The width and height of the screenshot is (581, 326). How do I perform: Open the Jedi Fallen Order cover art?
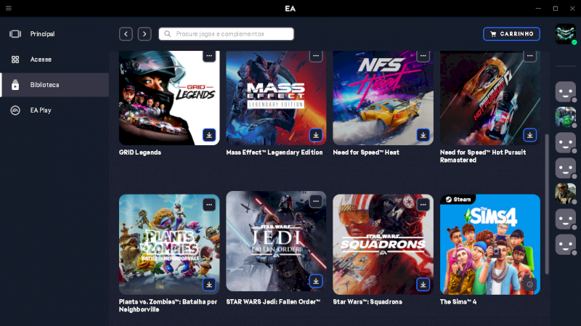click(276, 241)
